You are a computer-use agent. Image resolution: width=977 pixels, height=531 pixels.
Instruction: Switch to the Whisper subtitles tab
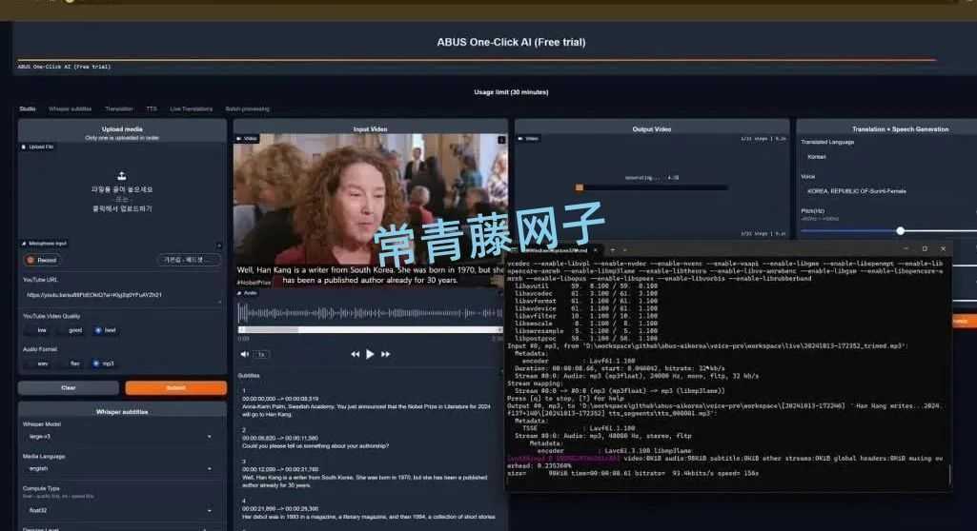point(70,108)
